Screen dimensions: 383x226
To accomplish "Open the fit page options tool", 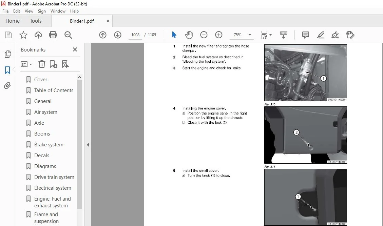I will [266, 35].
